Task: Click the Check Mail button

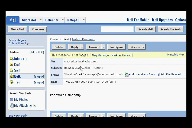Action: [x=18, y=29]
